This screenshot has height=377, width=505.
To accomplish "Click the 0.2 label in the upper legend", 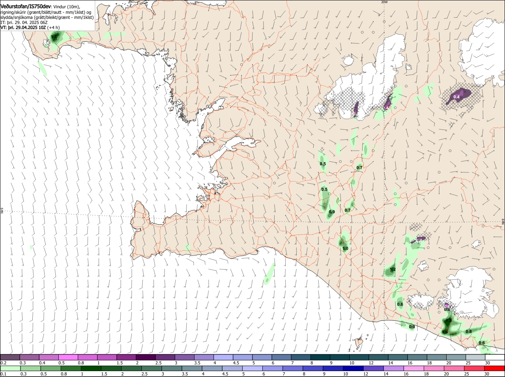I will coord(3,362).
